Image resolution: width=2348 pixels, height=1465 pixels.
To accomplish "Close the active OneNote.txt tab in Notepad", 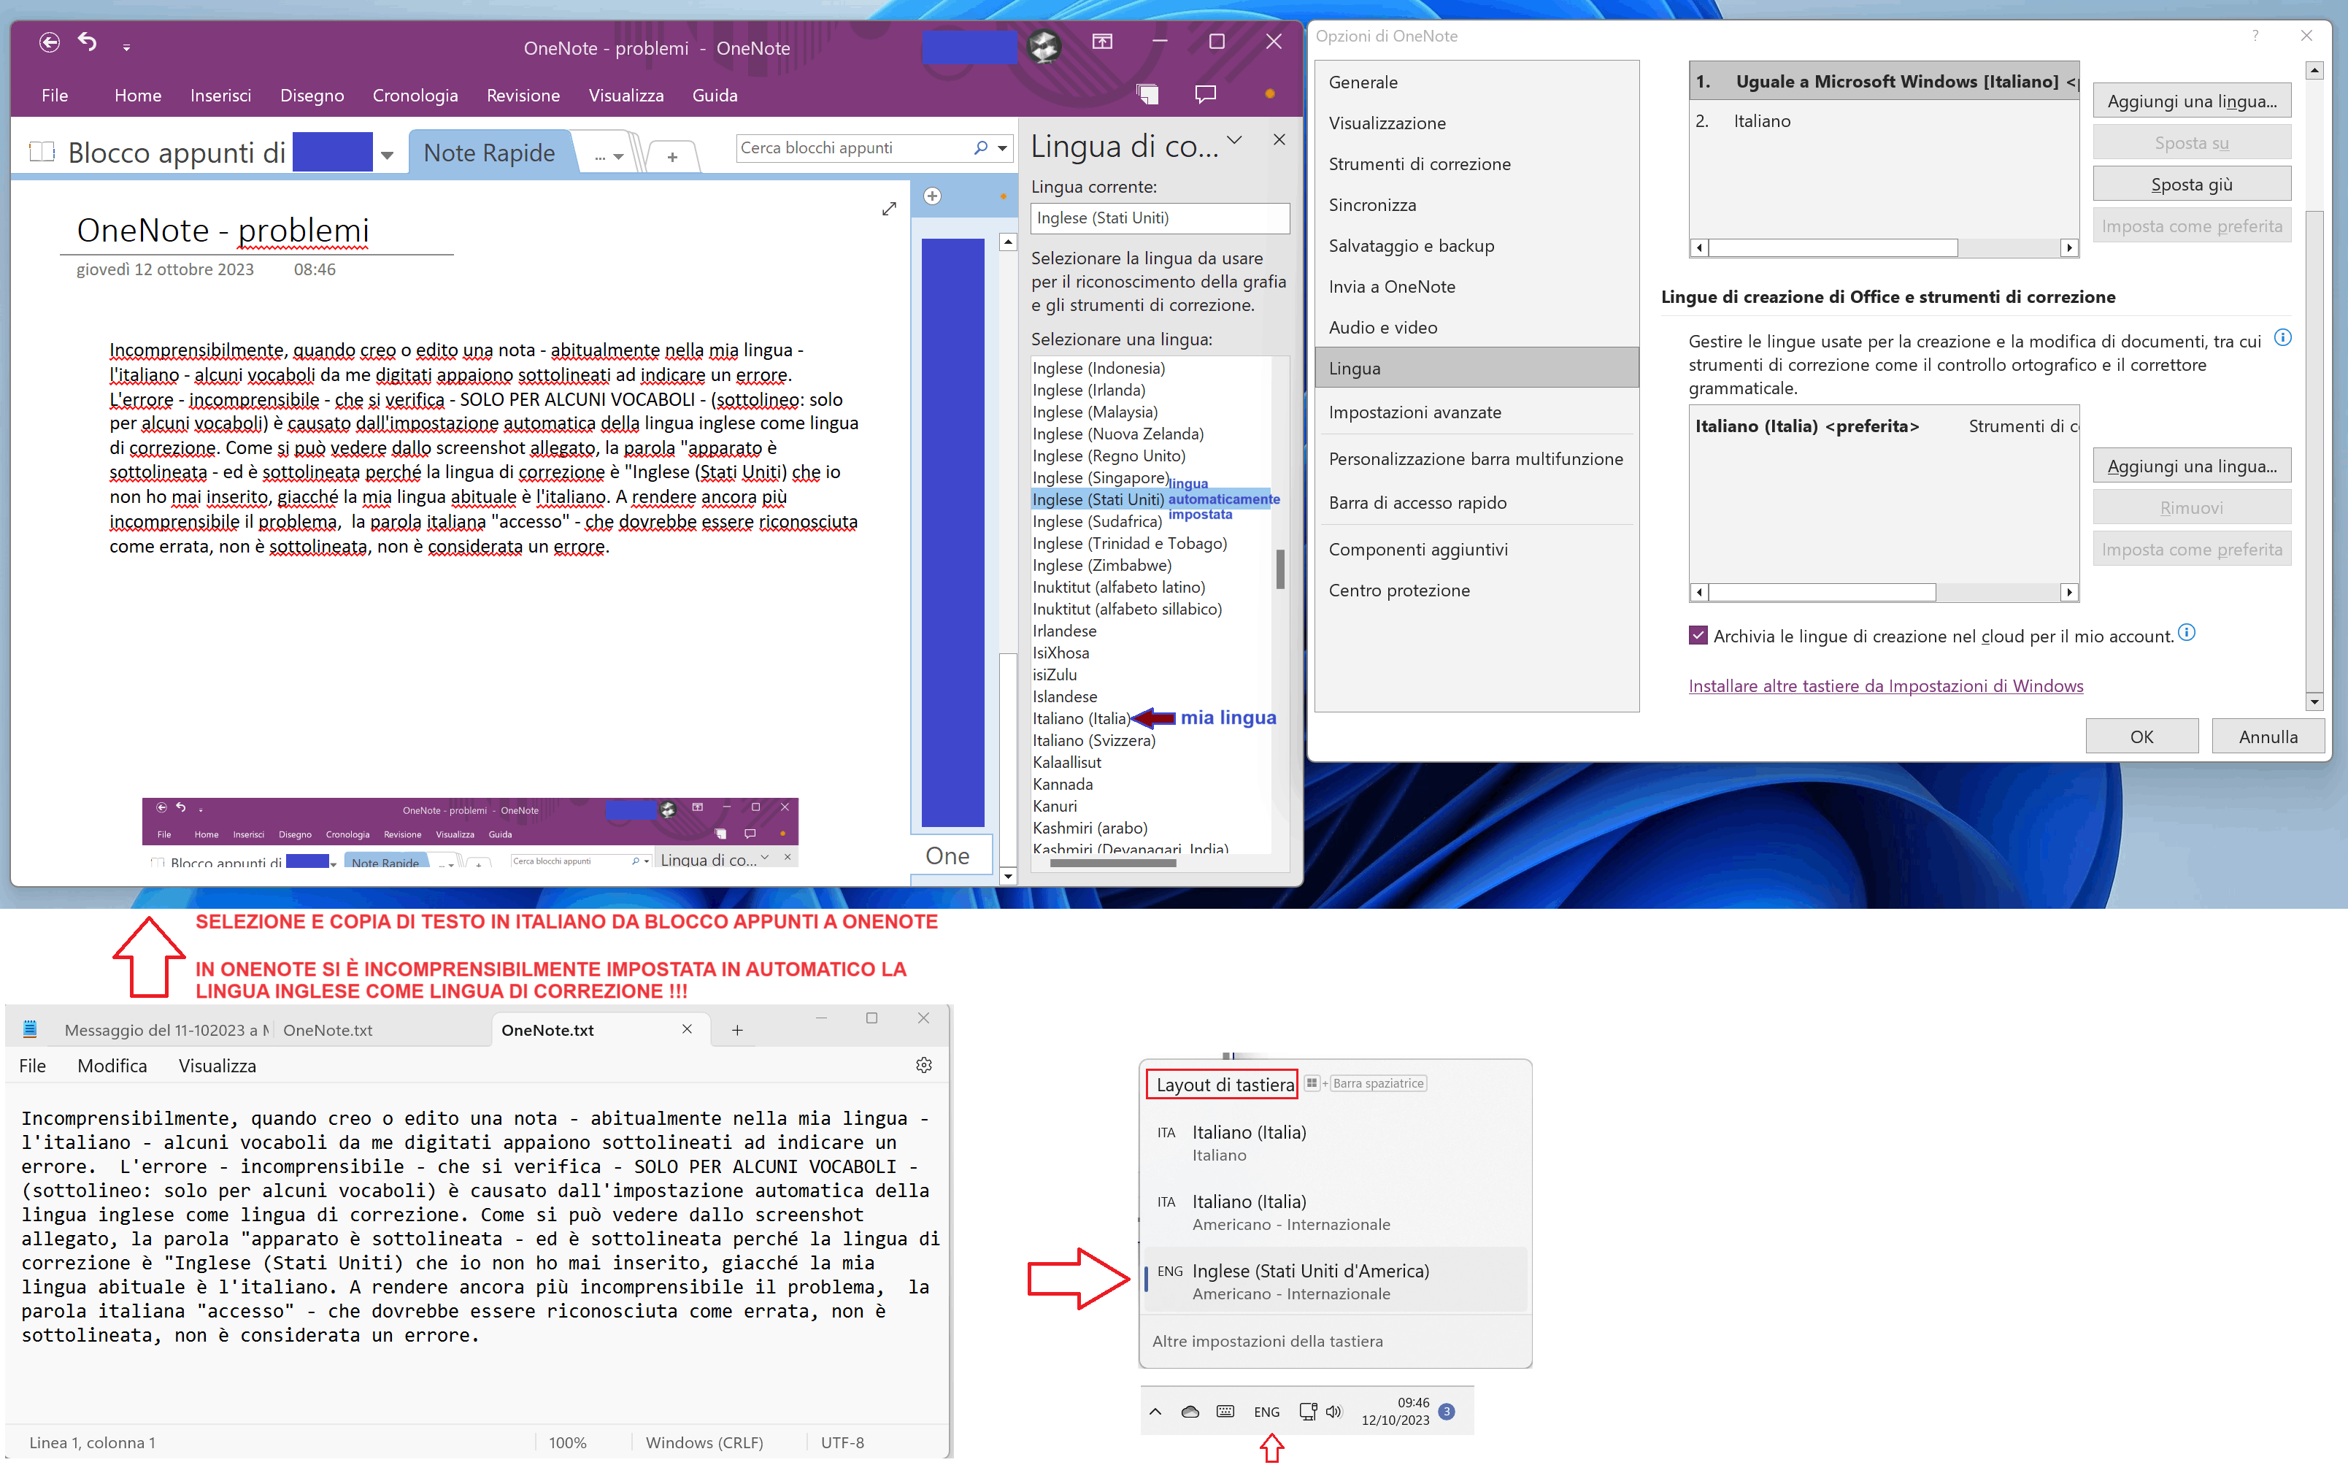I will [687, 1029].
